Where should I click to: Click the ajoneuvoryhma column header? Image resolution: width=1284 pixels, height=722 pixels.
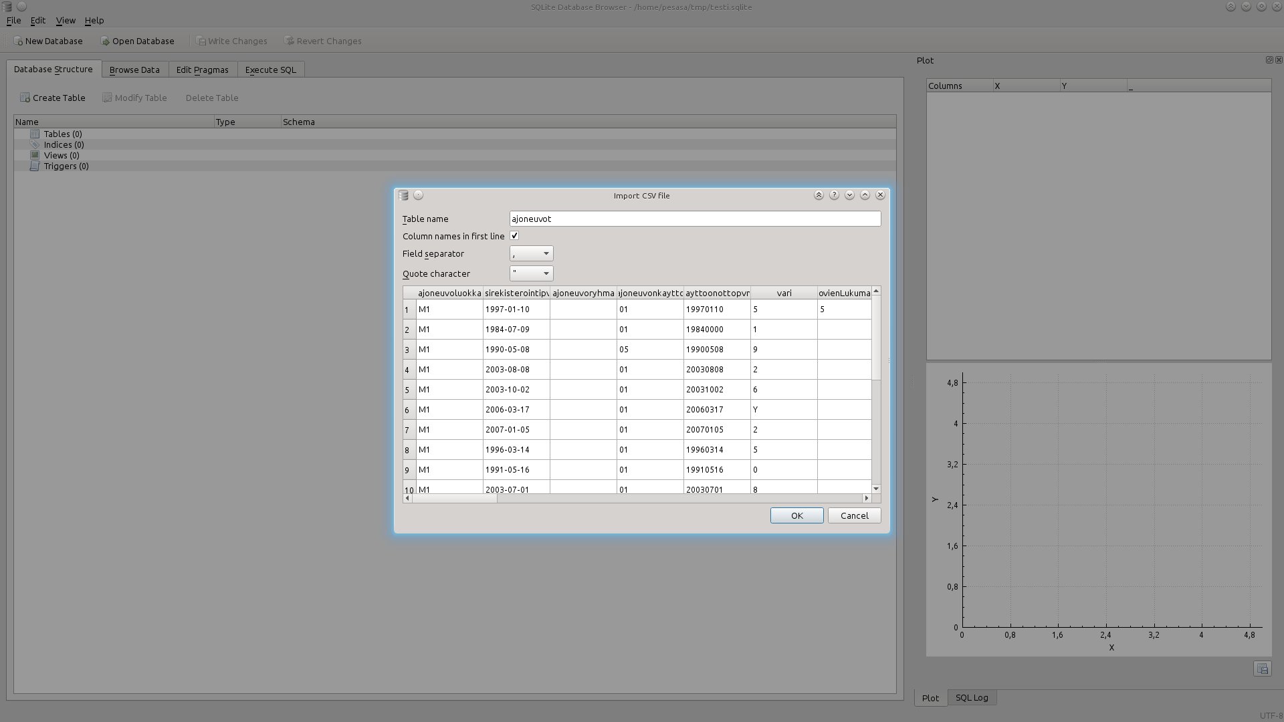coord(583,293)
